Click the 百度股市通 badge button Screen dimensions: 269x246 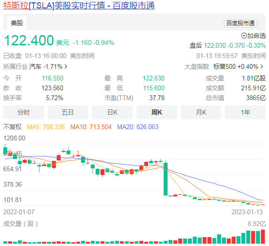(x=240, y=23)
